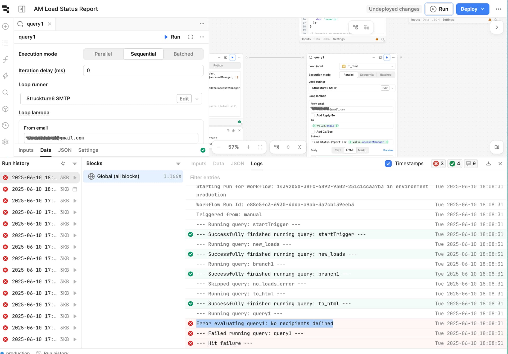Click the zoom in plus icon on canvas
The width and height of the screenshot is (508, 354).
pos(248,147)
